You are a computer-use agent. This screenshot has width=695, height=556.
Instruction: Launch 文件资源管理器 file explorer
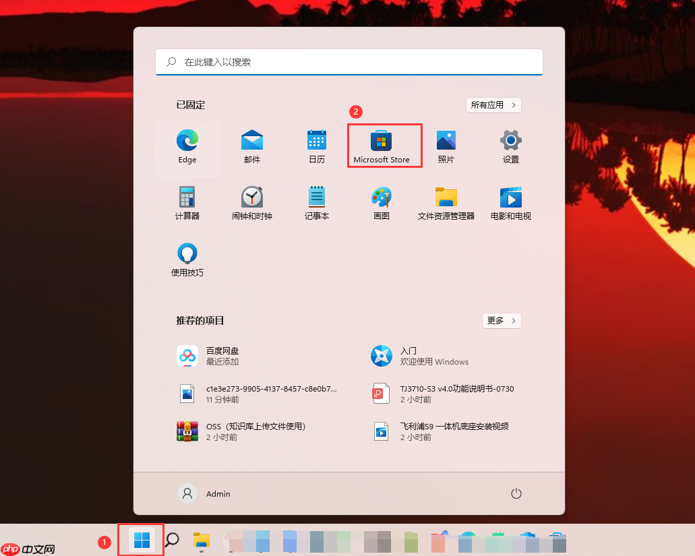446,202
